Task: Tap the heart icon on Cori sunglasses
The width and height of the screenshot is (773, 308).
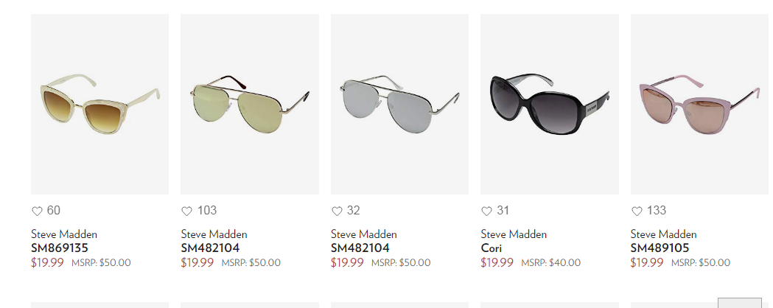Action: (x=486, y=211)
